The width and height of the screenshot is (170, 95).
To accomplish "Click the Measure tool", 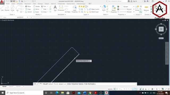I will (146, 8).
